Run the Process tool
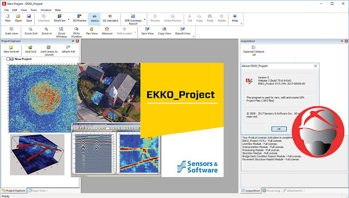The width and height of the screenshot is (349, 198). (155, 18)
